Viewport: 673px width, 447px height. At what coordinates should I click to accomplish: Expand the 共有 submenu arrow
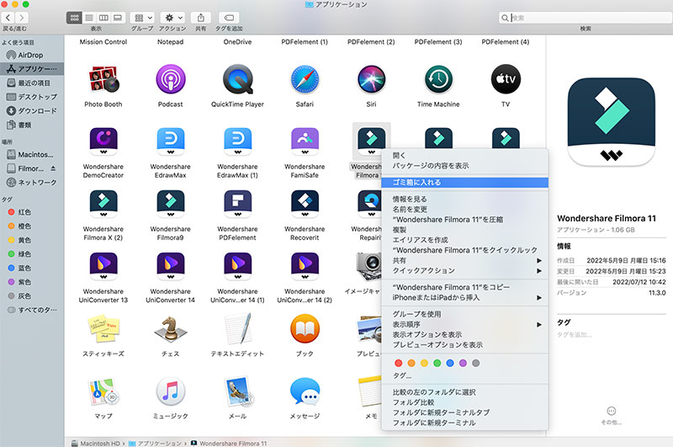click(539, 261)
